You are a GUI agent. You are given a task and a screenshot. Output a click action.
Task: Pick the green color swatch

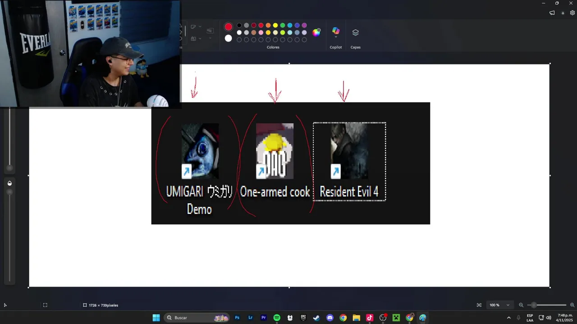click(283, 26)
